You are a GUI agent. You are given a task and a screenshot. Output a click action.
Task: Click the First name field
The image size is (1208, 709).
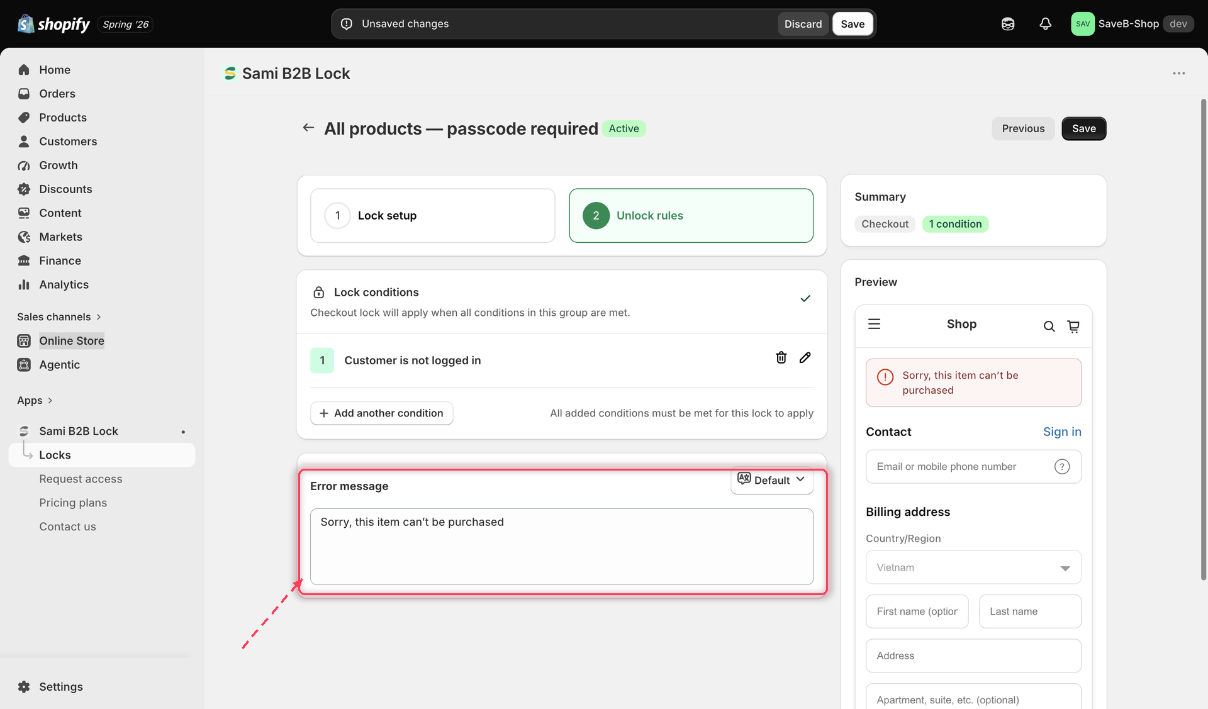pyautogui.click(x=917, y=611)
